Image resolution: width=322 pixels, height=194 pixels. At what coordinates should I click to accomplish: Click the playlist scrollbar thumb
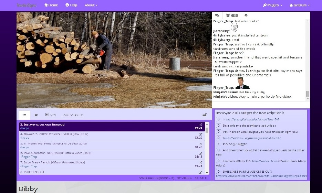[207, 130]
